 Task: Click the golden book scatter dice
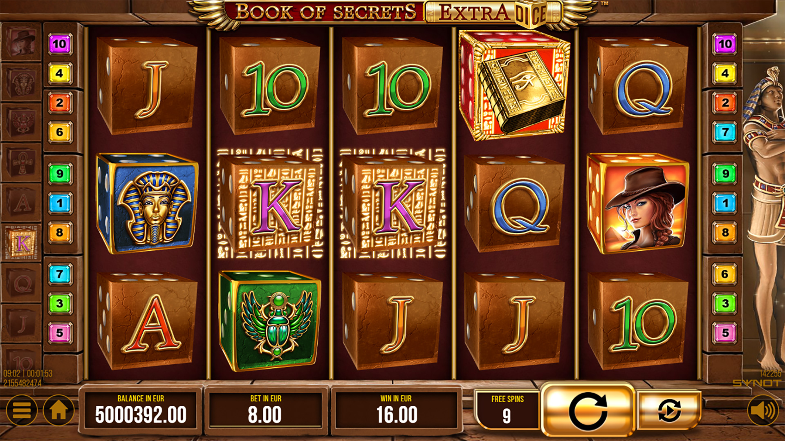(x=514, y=85)
